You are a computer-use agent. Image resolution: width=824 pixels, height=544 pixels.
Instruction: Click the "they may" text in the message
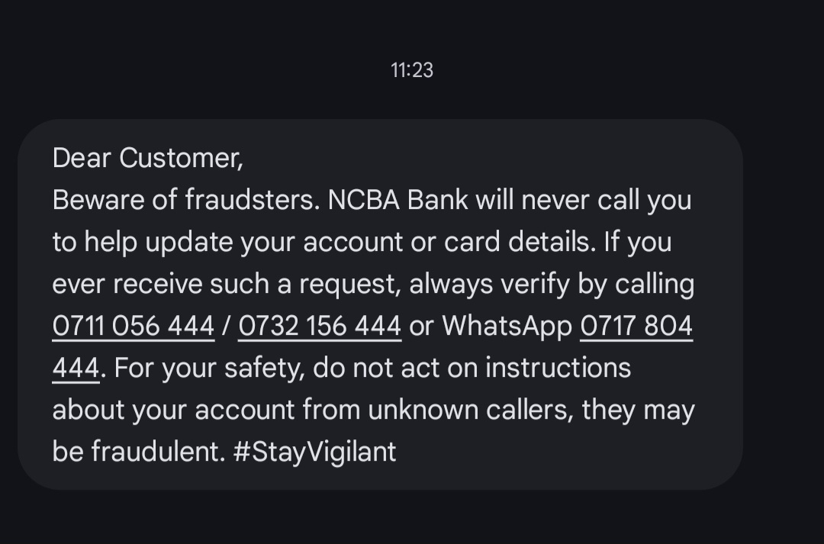click(x=638, y=410)
